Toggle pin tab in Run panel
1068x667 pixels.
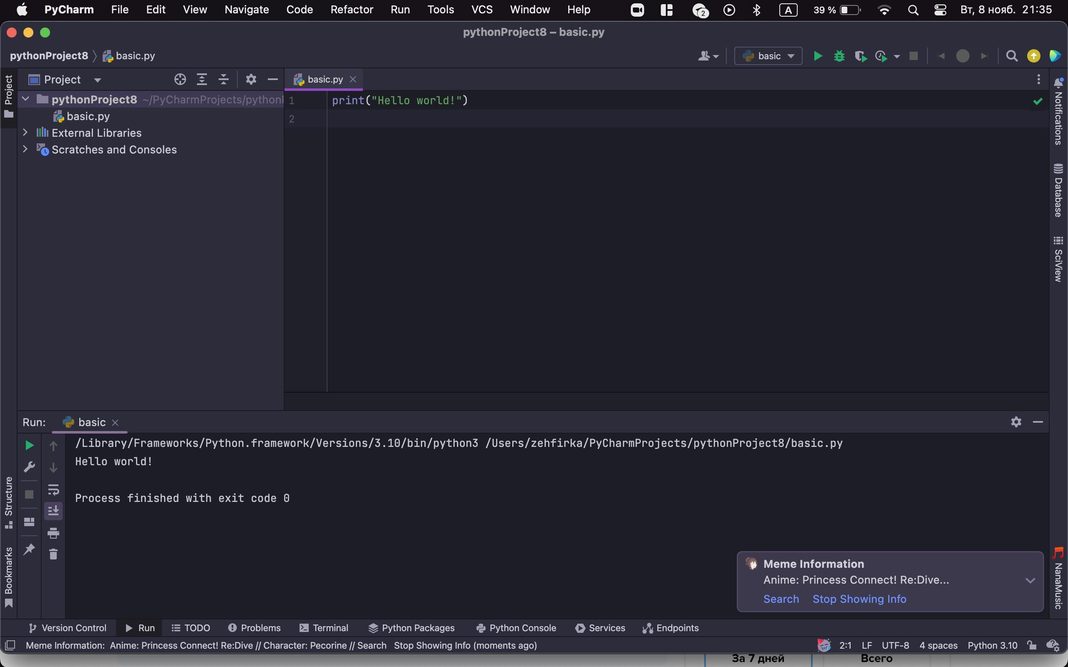click(29, 549)
